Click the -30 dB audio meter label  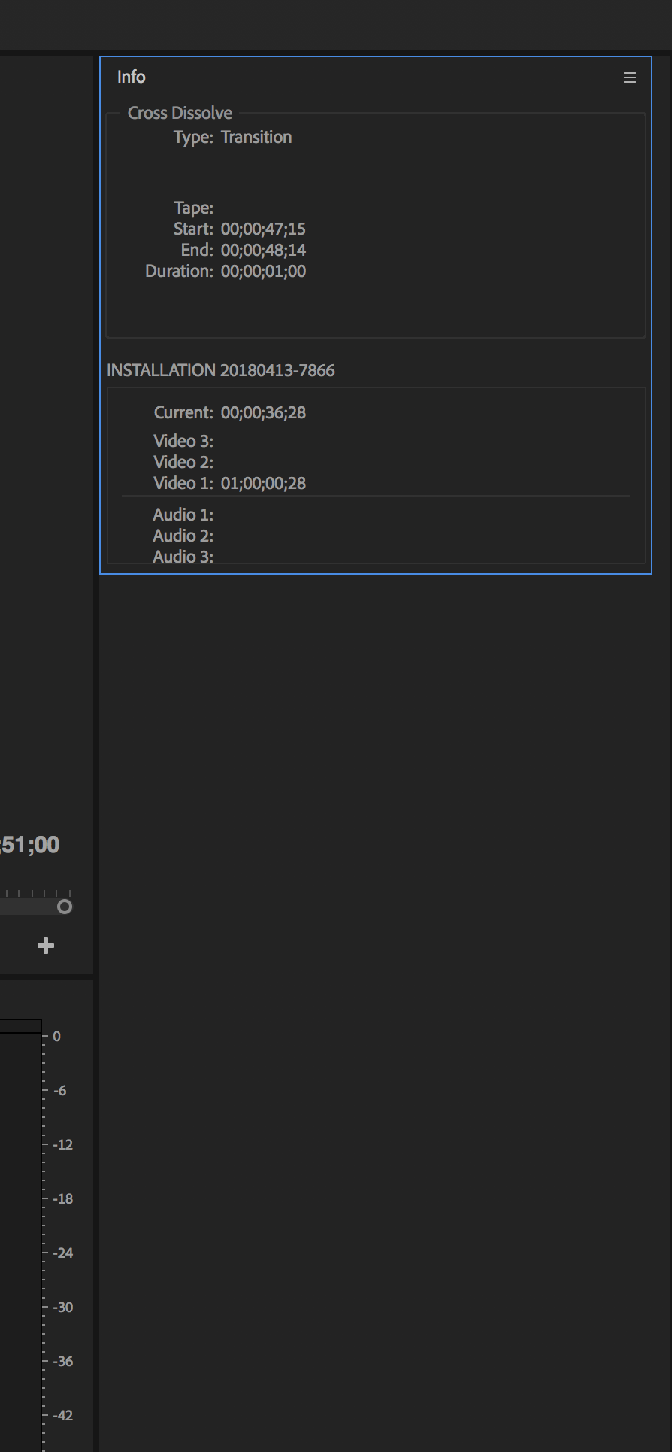click(62, 1307)
